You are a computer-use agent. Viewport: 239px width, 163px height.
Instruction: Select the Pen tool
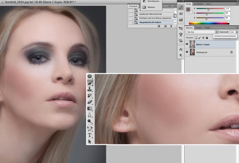point(90,129)
